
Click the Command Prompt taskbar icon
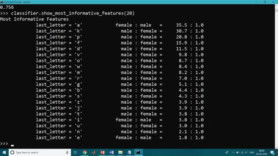coord(138,152)
